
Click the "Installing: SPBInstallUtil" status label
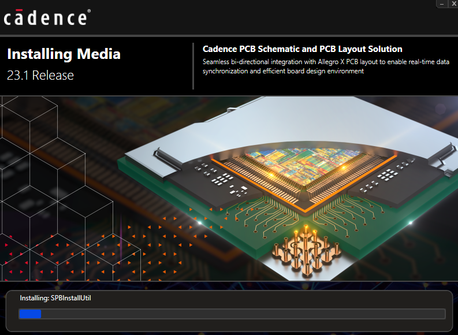coord(55,298)
